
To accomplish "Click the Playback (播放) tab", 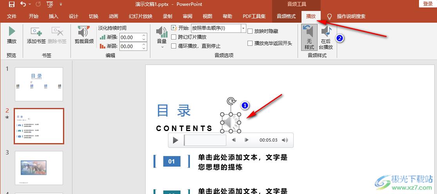I will [311, 16].
